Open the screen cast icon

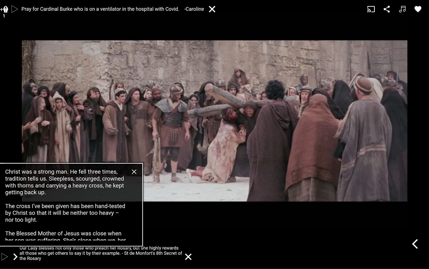click(x=371, y=9)
